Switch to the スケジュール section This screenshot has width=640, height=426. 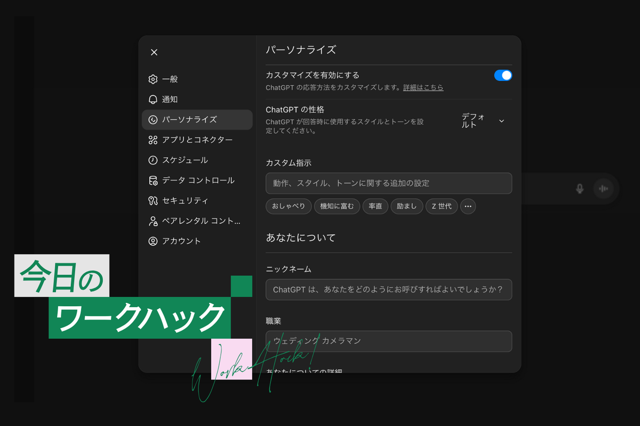pos(153,160)
